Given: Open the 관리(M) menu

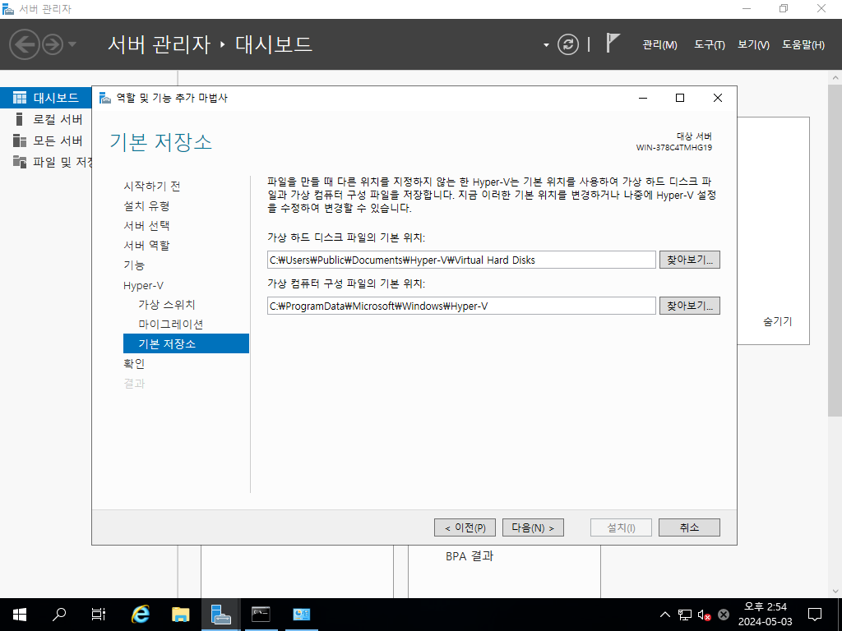Looking at the screenshot, I should click(659, 45).
